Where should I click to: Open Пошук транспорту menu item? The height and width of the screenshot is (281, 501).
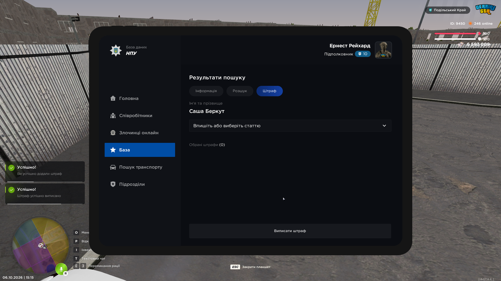(x=140, y=167)
